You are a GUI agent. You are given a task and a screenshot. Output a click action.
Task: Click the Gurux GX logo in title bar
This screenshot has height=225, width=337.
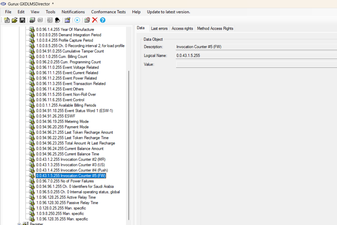[3, 4]
